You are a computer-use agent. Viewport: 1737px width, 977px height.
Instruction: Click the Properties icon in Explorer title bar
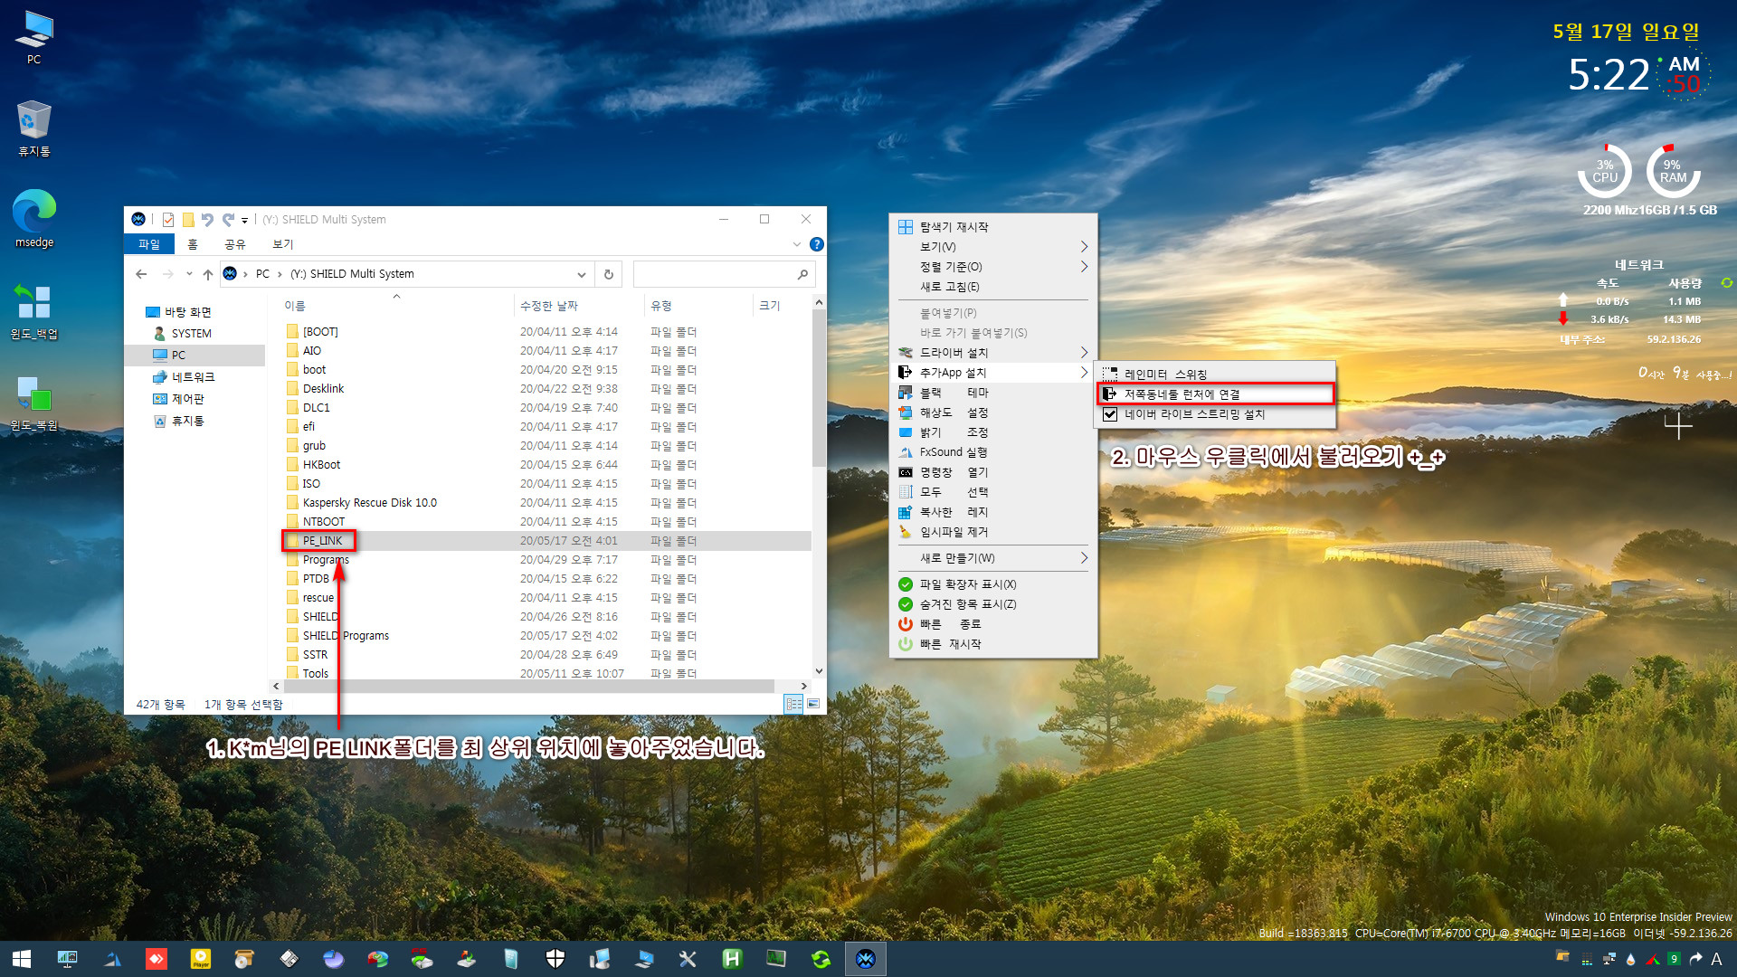[x=168, y=220]
